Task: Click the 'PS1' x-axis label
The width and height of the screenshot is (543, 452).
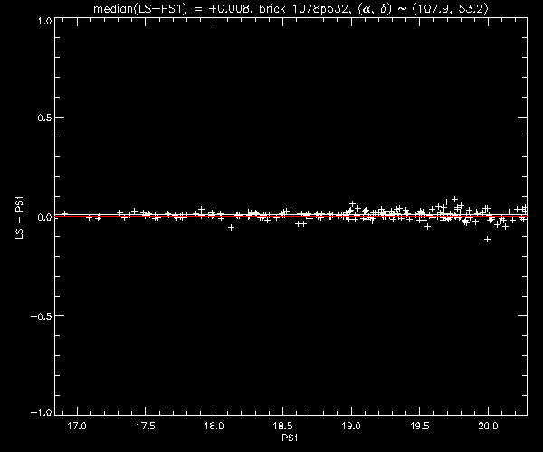Action: (290, 438)
